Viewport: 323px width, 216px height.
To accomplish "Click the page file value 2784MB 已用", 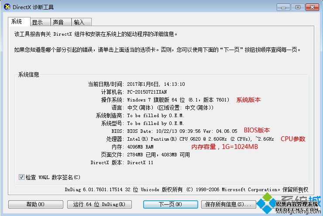I will [158, 155].
